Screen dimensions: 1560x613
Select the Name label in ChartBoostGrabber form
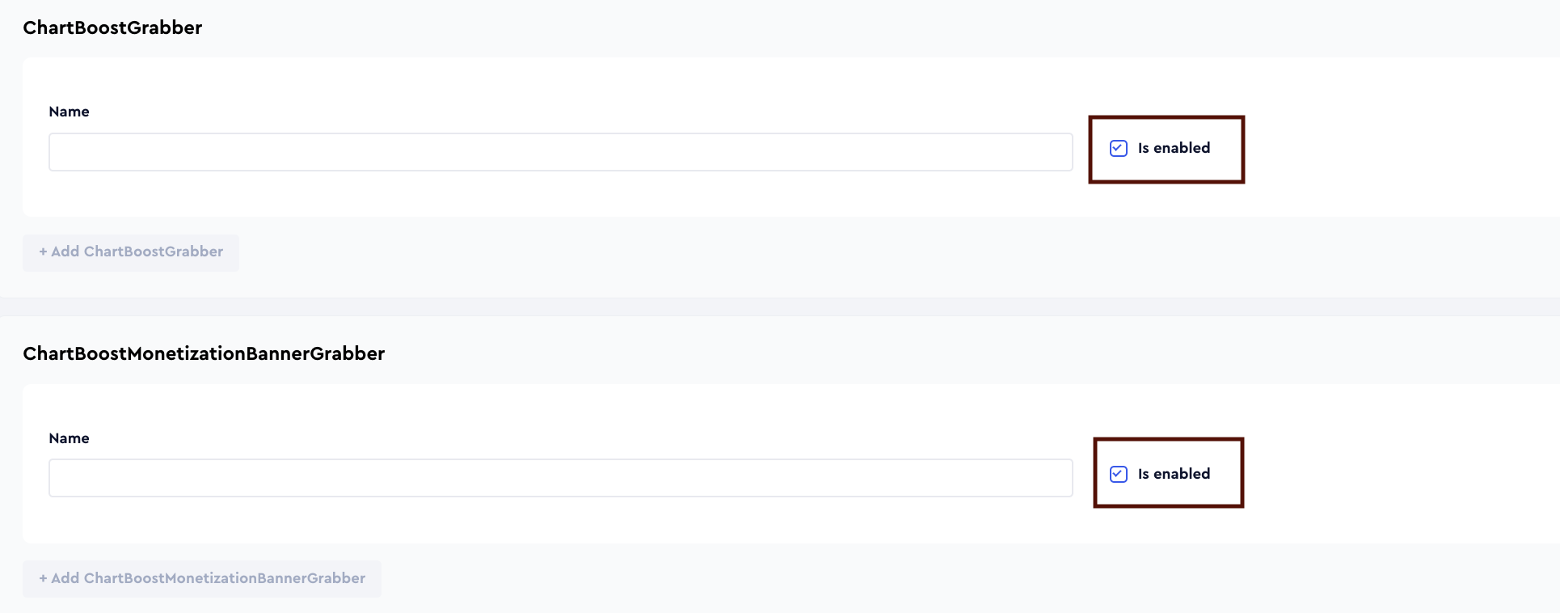pos(69,112)
